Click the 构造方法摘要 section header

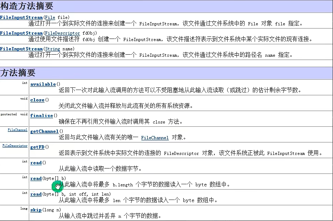coord(27,6)
